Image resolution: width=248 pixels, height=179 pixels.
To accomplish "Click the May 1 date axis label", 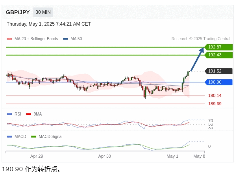I will 172,156.
